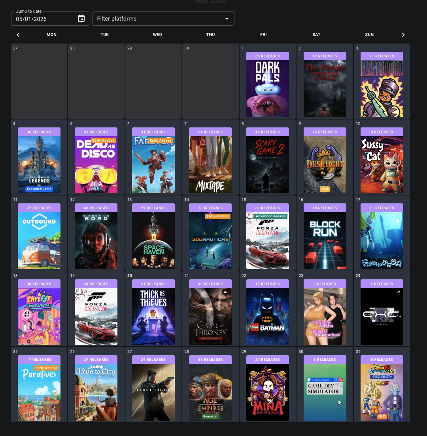The height and width of the screenshot is (436, 427).
Task: Open the 12 Releases banner on May 2
Action: coord(325,56)
